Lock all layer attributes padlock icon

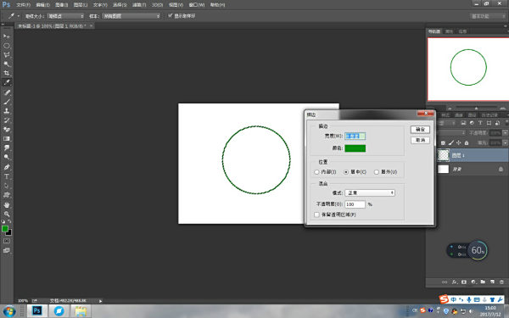coord(467,142)
